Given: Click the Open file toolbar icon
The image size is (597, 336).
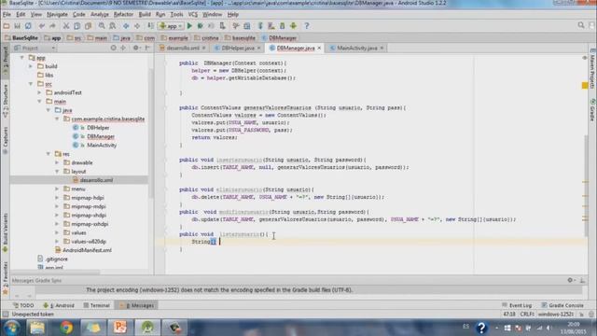Looking at the screenshot, I should tap(7, 26).
